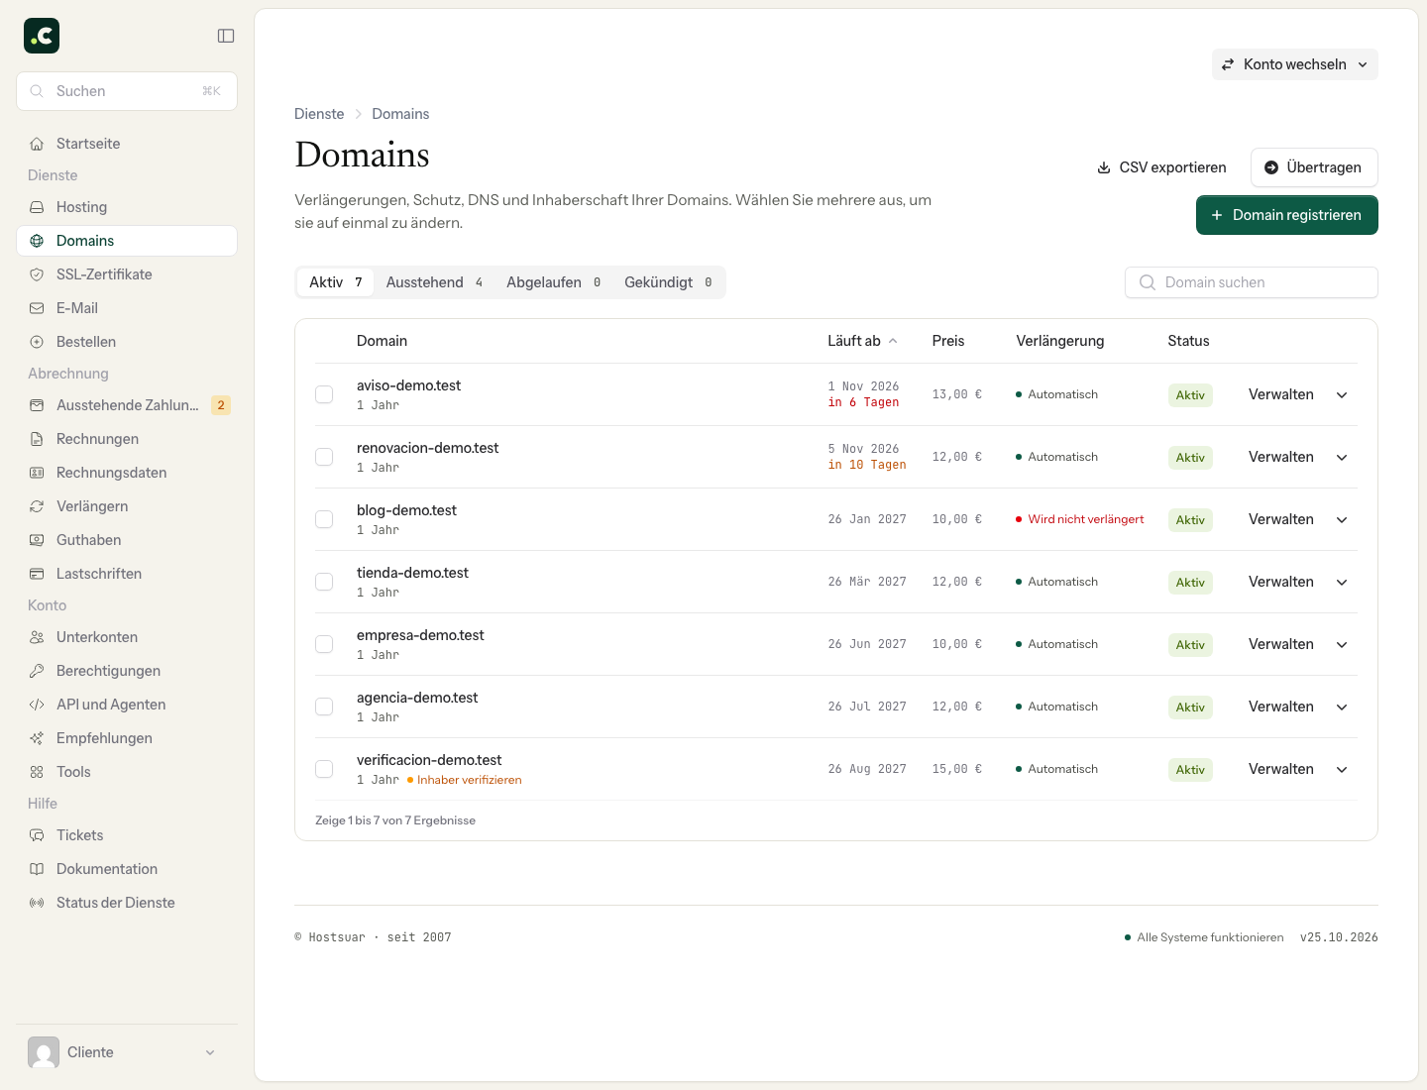Click Rechnungen document icon
Screen dimensions: 1427x1090
(37, 439)
